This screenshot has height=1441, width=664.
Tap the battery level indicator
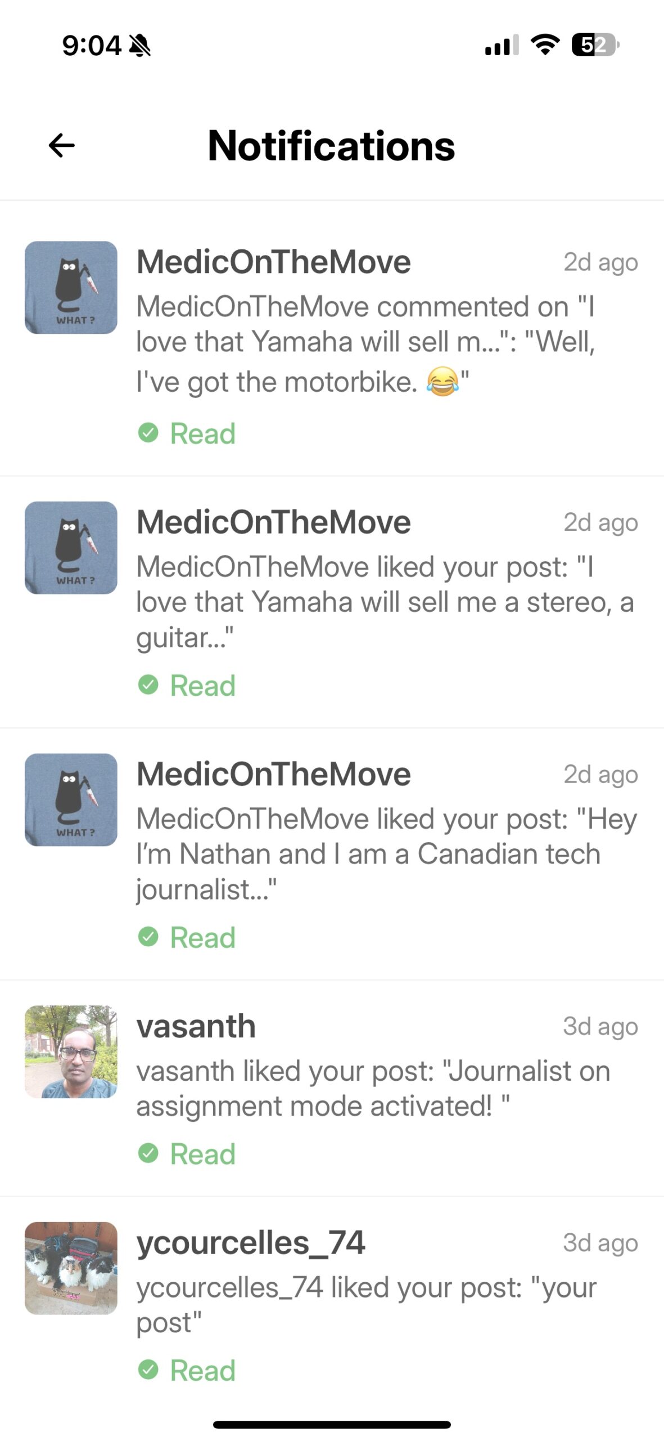pyautogui.click(x=595, y=44)
